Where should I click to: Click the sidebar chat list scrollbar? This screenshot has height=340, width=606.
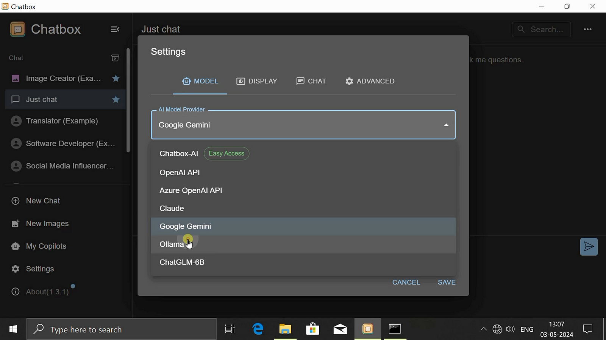[x=128, y=100]
